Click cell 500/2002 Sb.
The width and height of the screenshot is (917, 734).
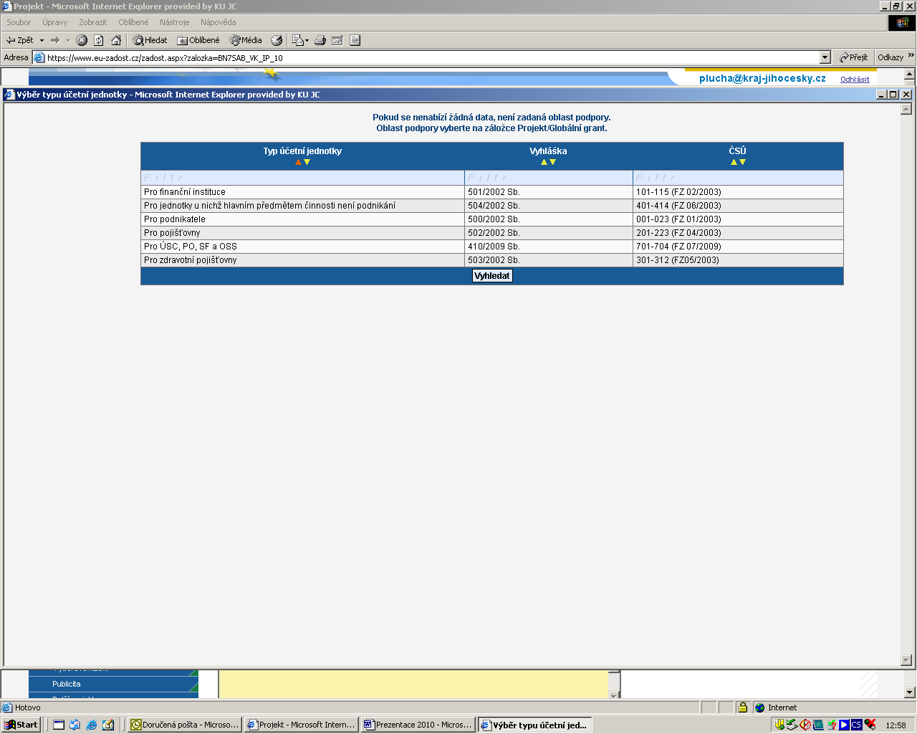[x=549, y=219]
